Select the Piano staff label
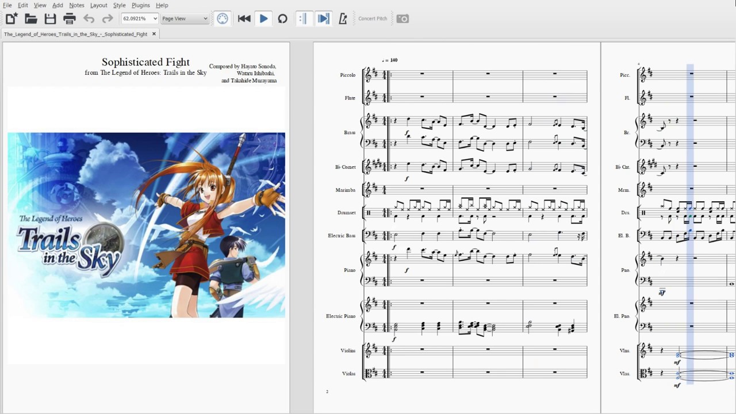 click(x=350, y=270)
